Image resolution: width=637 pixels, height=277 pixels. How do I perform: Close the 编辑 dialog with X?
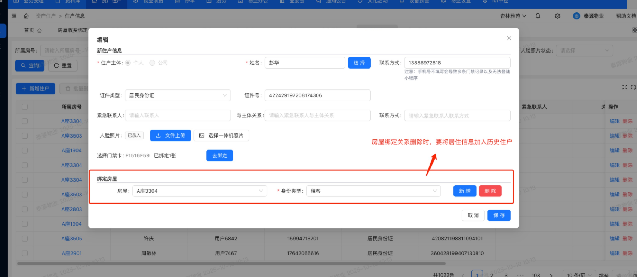(x=509, y=38)
